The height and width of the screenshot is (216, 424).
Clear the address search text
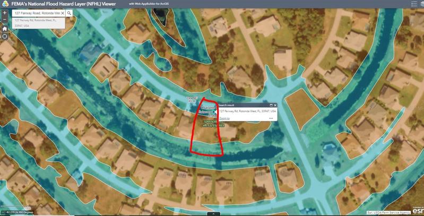[x=63, y=13]
